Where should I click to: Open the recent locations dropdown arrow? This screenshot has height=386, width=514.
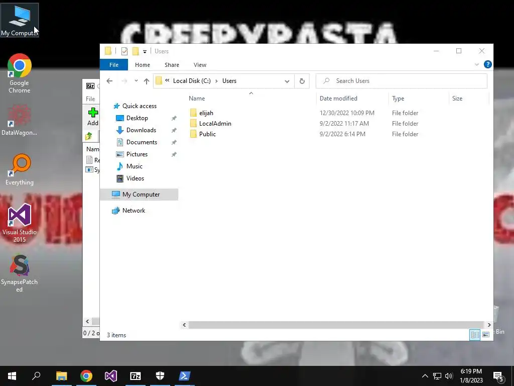tap(136, 81)
